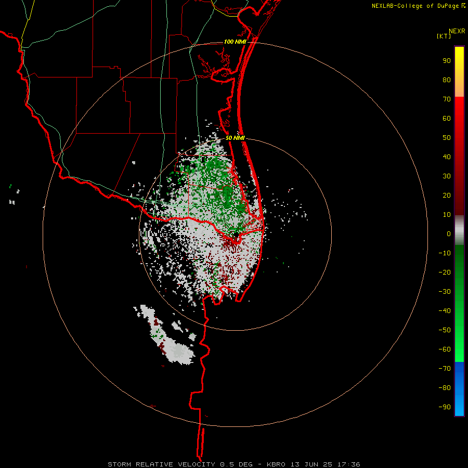Click the -40 knot scale label

[445, 311]
